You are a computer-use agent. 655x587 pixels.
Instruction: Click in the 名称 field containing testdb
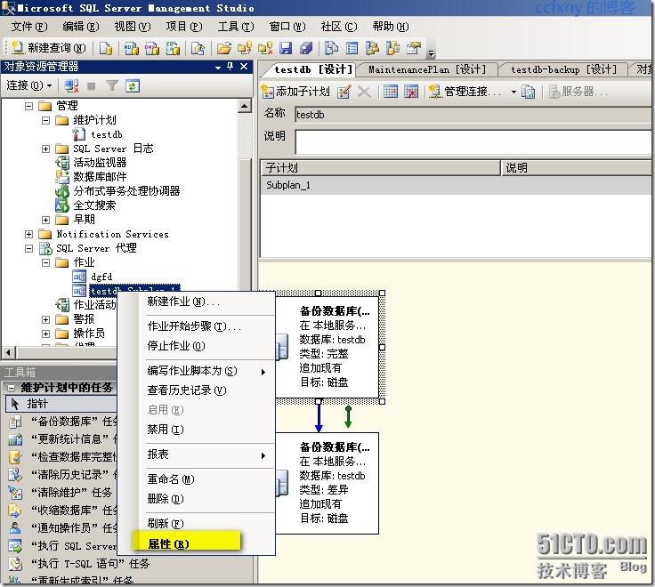473,115
